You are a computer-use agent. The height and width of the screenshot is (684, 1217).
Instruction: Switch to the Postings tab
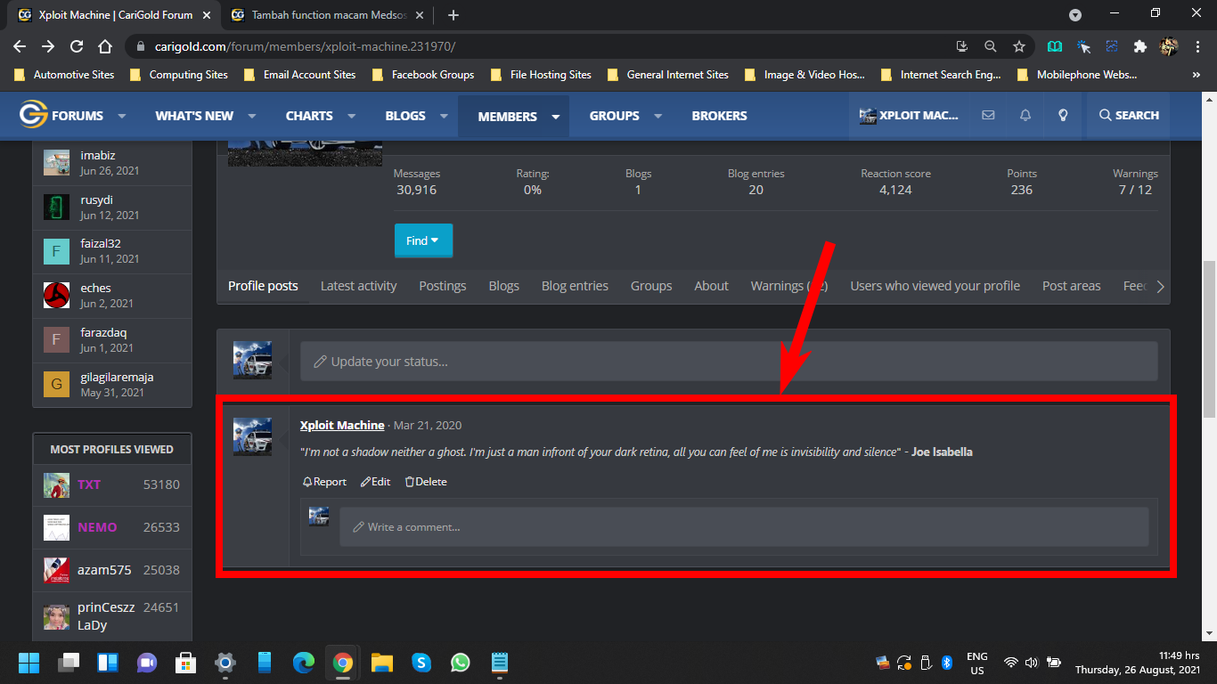point(443,286)
